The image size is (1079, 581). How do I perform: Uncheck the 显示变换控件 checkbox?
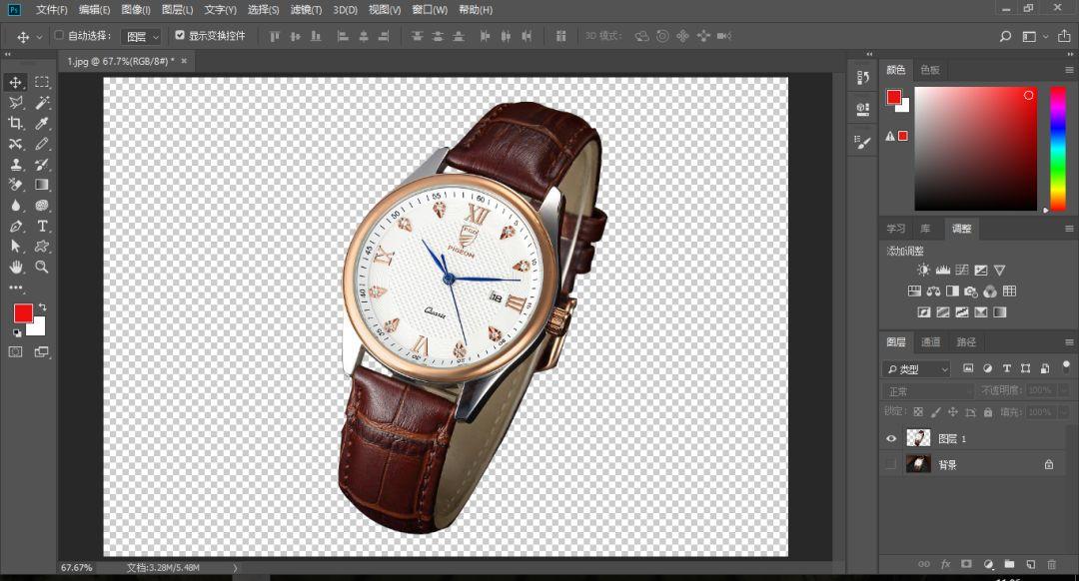click(180, 35)
